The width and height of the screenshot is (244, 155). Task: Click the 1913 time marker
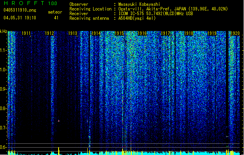[73, 33]
